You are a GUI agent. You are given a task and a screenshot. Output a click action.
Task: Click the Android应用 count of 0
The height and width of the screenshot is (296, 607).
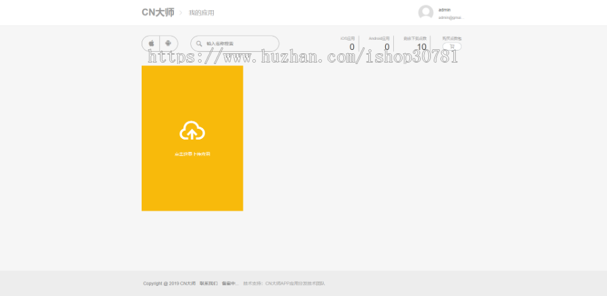[x=386, y=47]
